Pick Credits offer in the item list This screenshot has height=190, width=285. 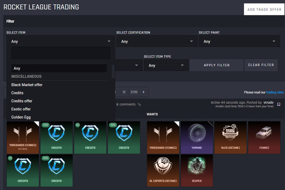[22, 101]
